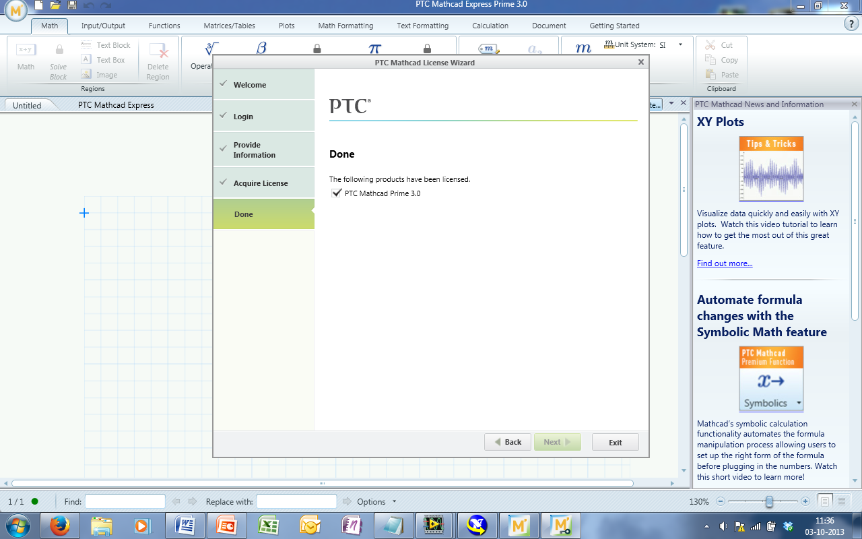Open the Mathcad application button menu
This screenshot has width=862, height=539.
(17, 10)
